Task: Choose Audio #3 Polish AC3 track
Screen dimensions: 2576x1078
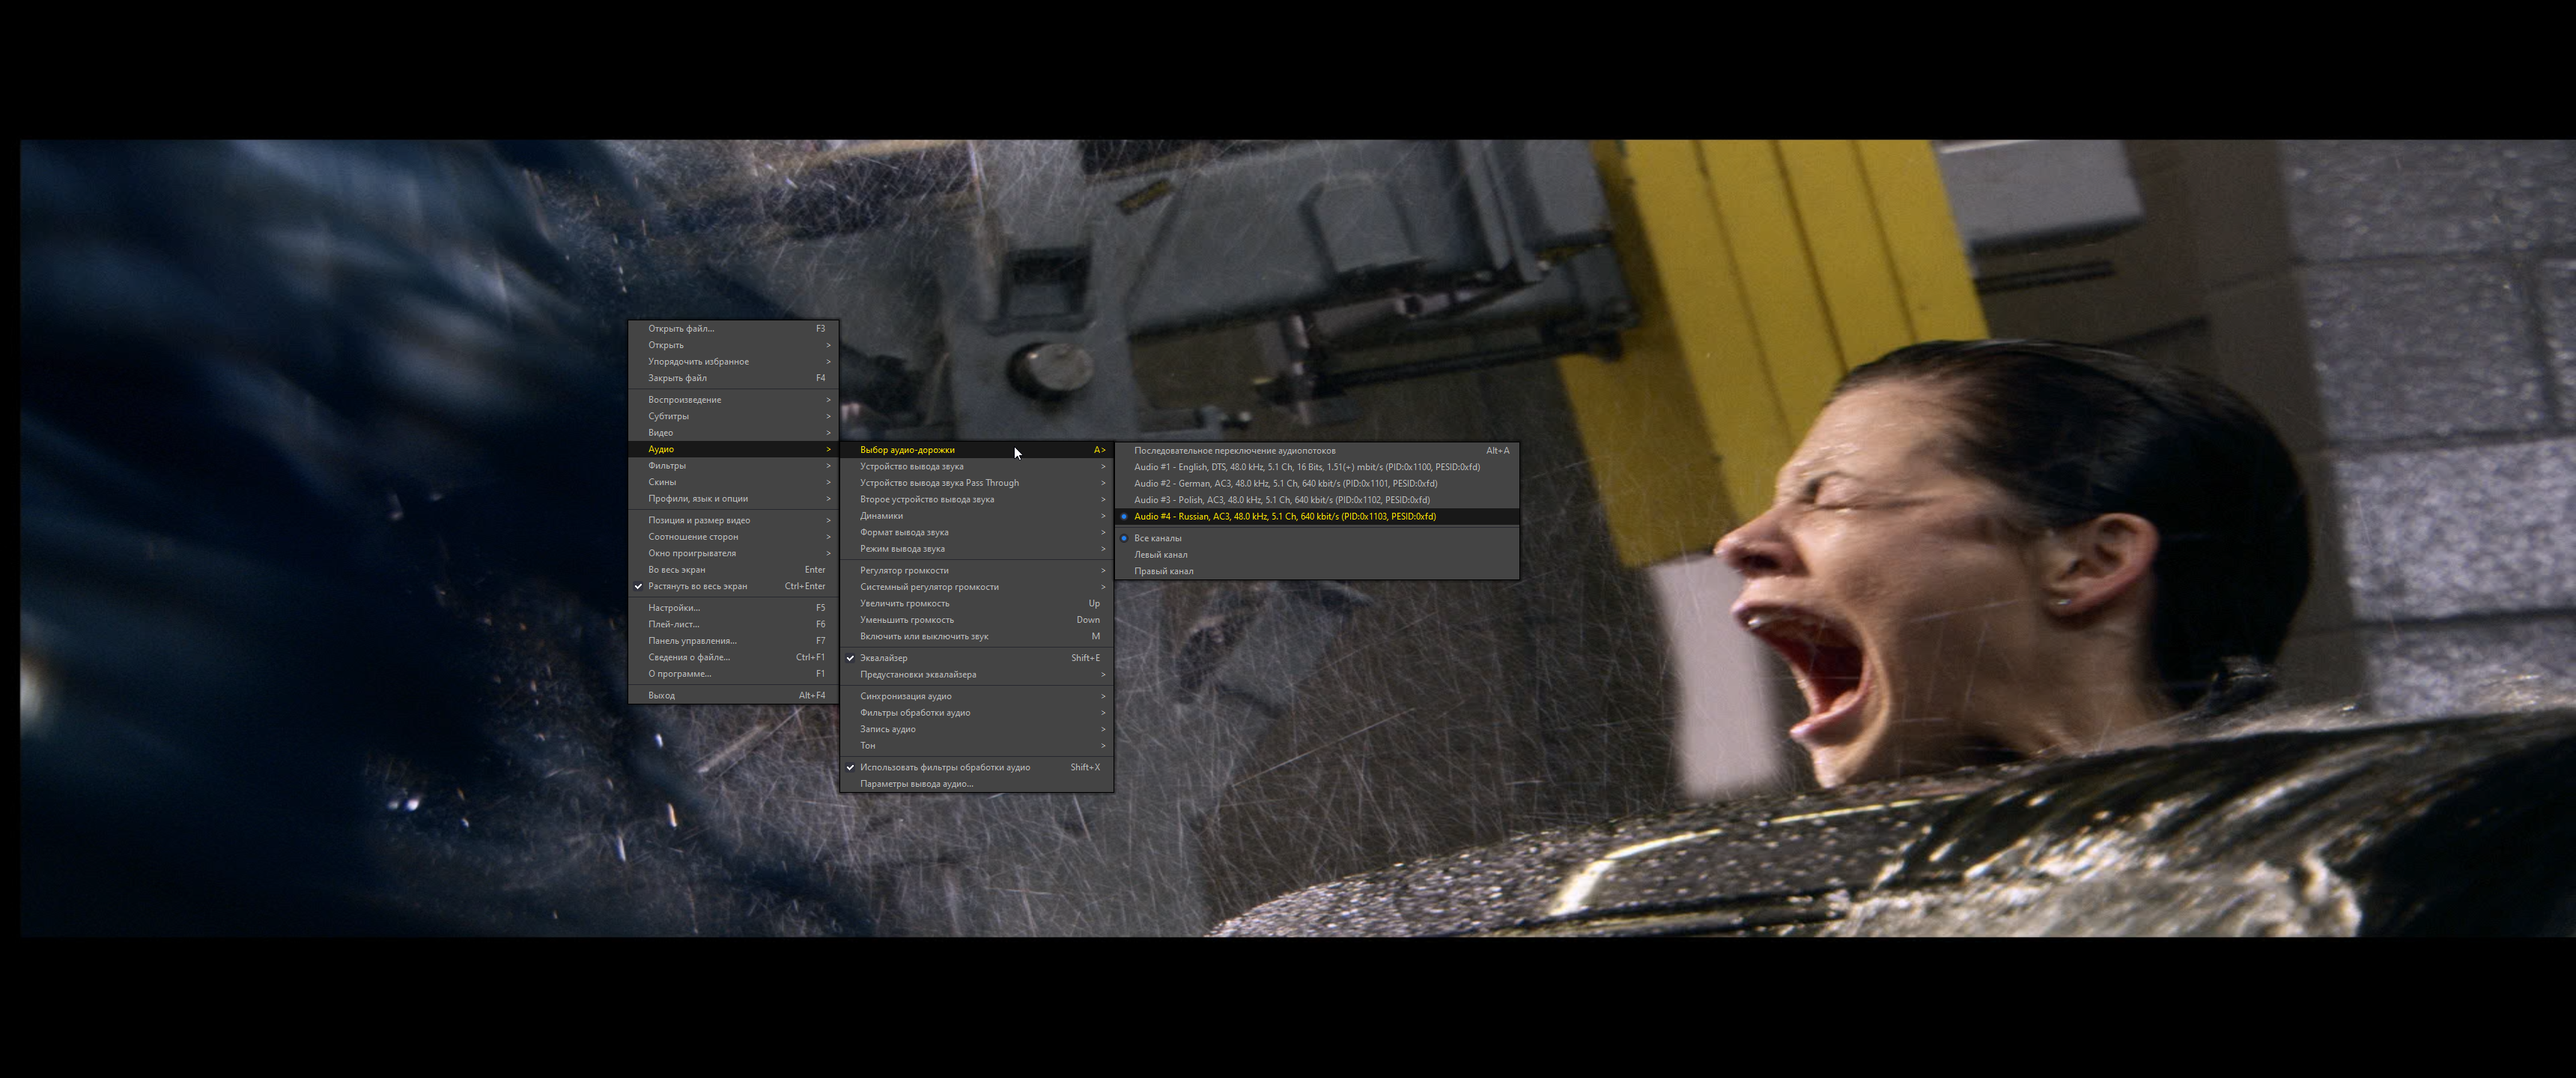Action: pos(1281,500)
